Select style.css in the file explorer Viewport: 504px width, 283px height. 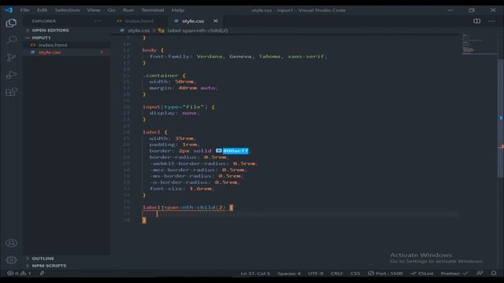click(50, 53)
